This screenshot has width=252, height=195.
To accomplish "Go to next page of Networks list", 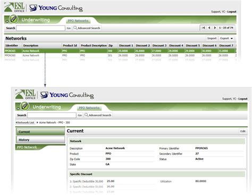I will [215, 28].
